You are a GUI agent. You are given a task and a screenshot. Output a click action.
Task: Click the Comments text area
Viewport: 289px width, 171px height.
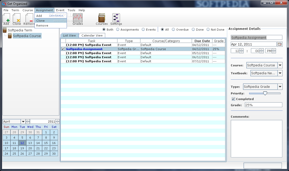click(256, 139)
